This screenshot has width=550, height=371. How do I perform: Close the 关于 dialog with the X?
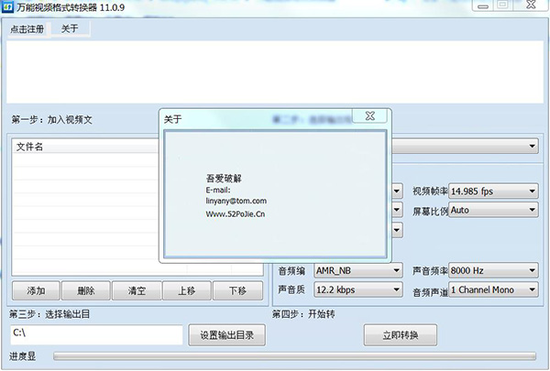tap(368, 117)
